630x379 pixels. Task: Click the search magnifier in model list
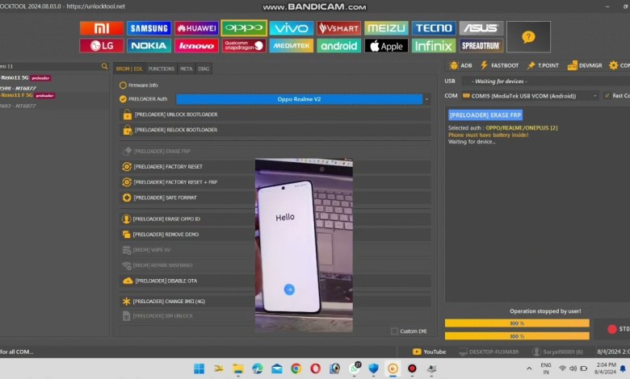pyautogui.click(x=104, y=66)
